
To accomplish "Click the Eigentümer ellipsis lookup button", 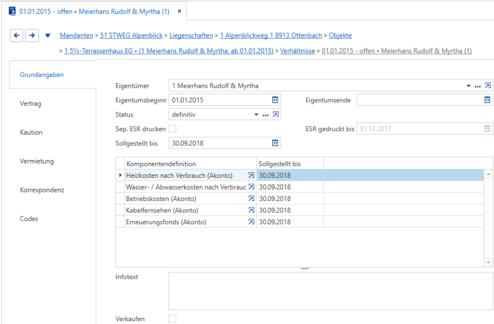I will (x=478, y=86).
